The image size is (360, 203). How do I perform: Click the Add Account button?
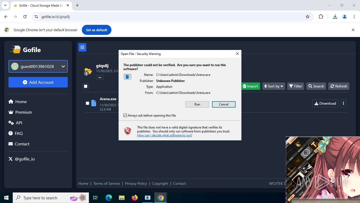pos(38,82)
